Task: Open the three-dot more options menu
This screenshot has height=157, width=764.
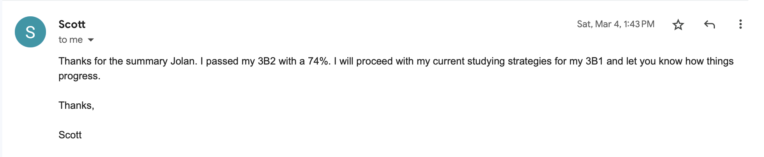Action: (x=740, y=24)
